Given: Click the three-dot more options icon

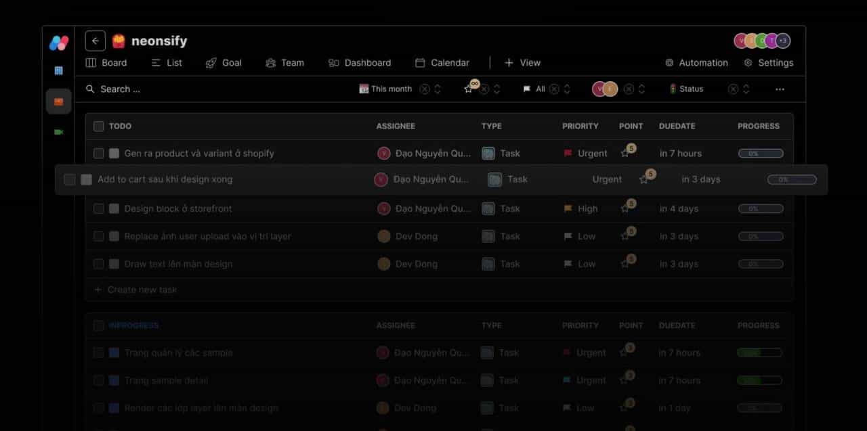Looking at the screenshot, I should [x=780, y=89].
